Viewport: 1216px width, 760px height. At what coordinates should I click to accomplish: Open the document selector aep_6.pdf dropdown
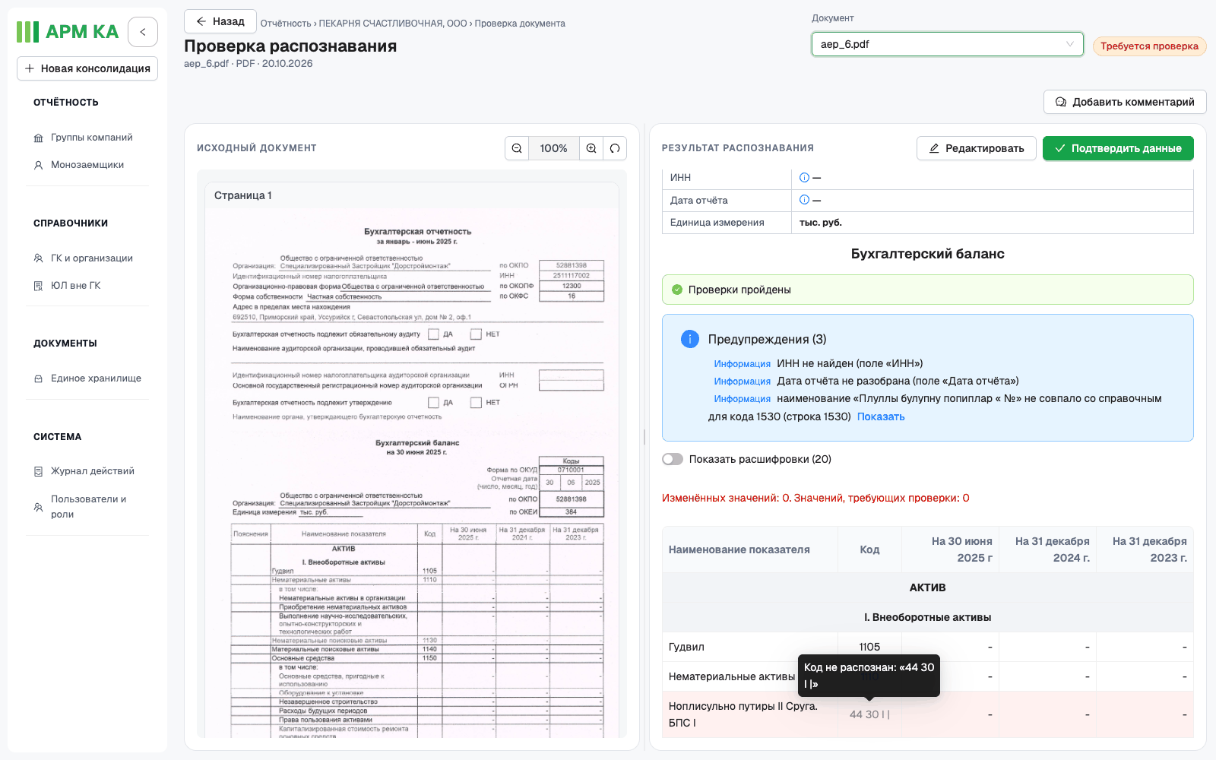click(x=948, y=44)
